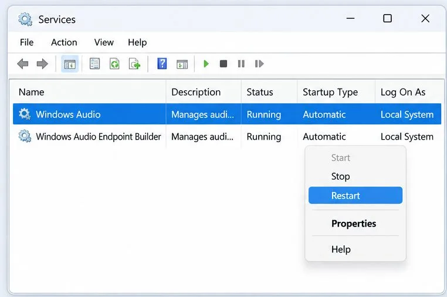This screenshot has width=447, height=297.
Task: Click the Export List toolbar icon
Action: point(134,63)
